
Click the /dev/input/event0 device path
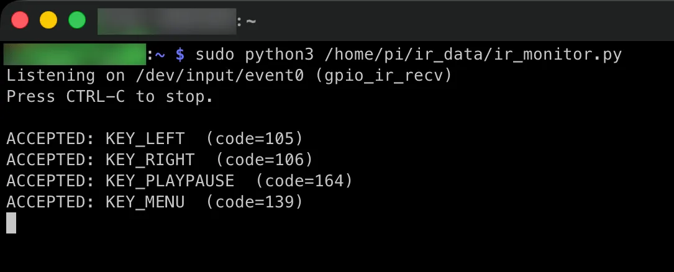coord(220,76)
